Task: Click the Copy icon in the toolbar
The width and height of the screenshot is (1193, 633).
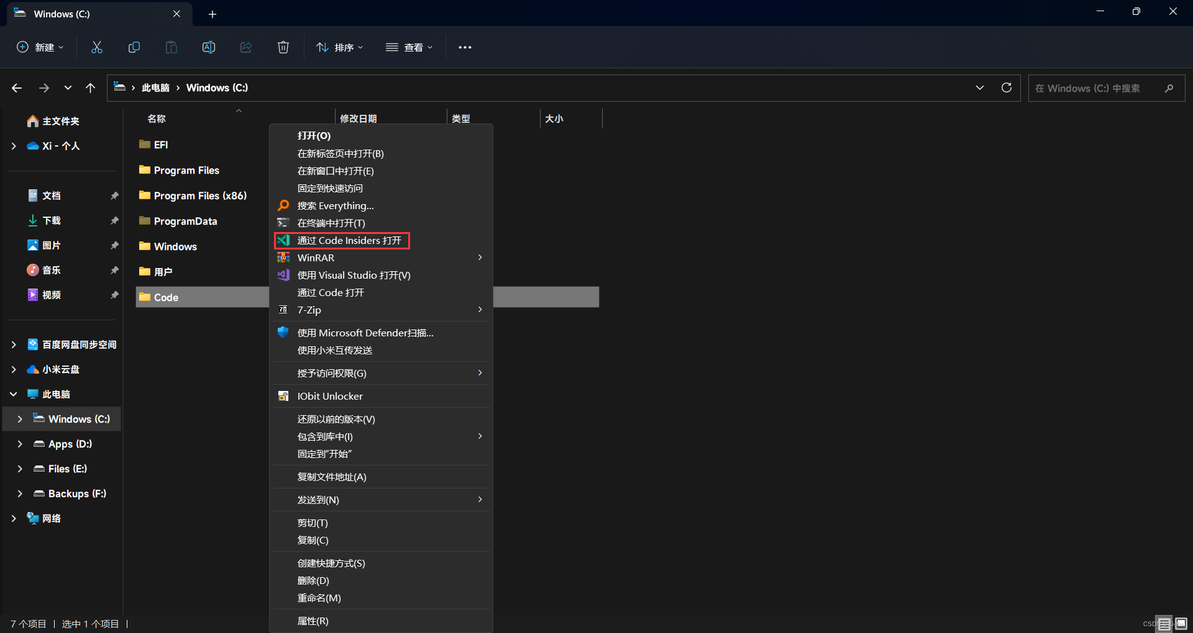Action: (x=134, y=47)
